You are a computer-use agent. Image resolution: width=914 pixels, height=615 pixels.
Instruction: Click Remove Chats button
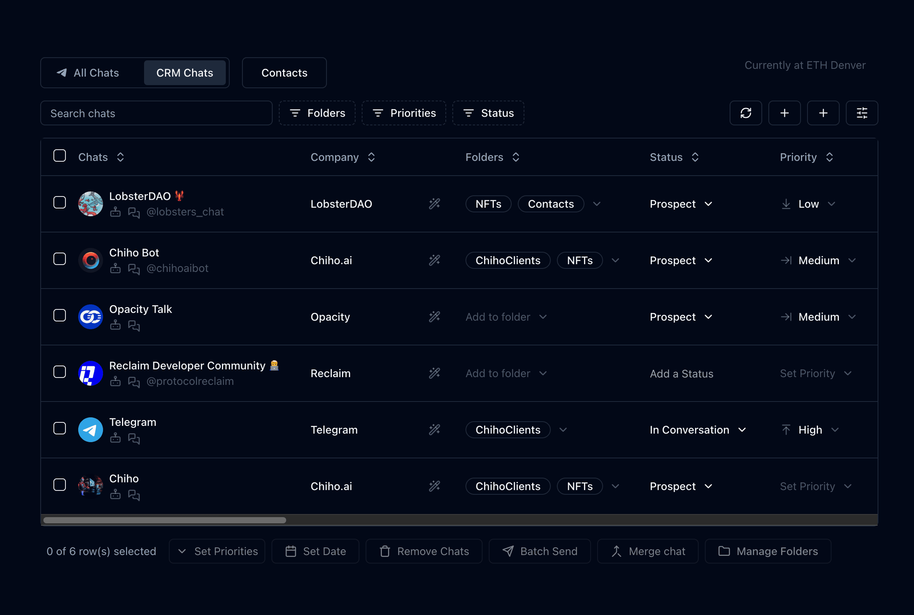[424, 551]
